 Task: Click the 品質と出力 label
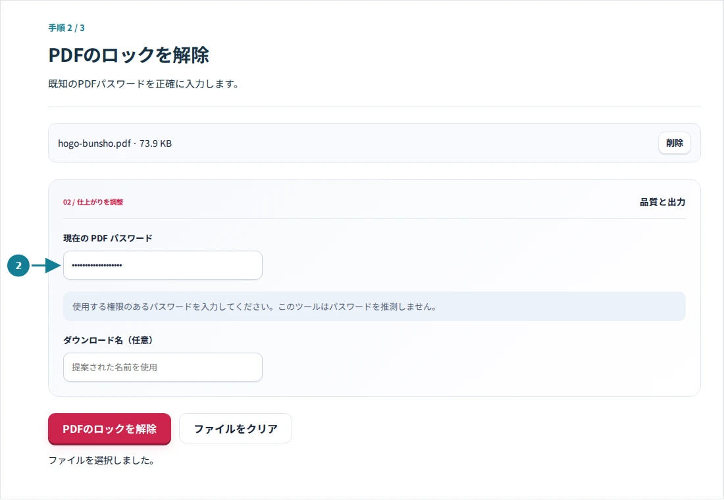[x=663, y=202]
